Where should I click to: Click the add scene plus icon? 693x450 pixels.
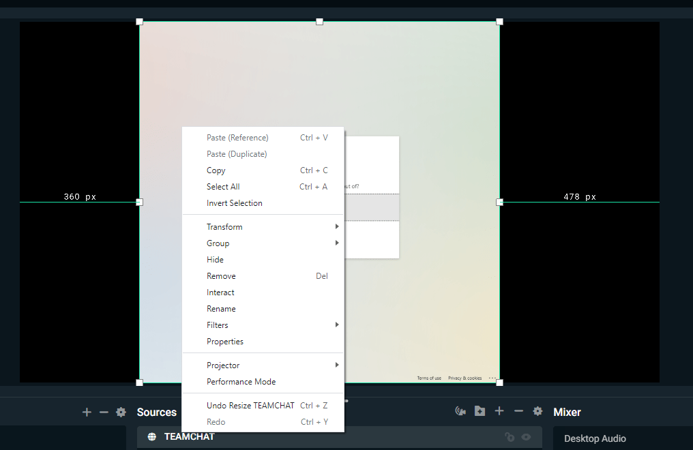point(87,412)
